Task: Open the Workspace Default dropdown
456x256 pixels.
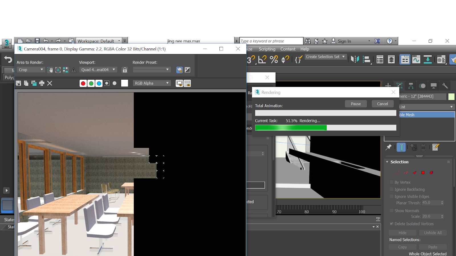Action: point(99,41)
